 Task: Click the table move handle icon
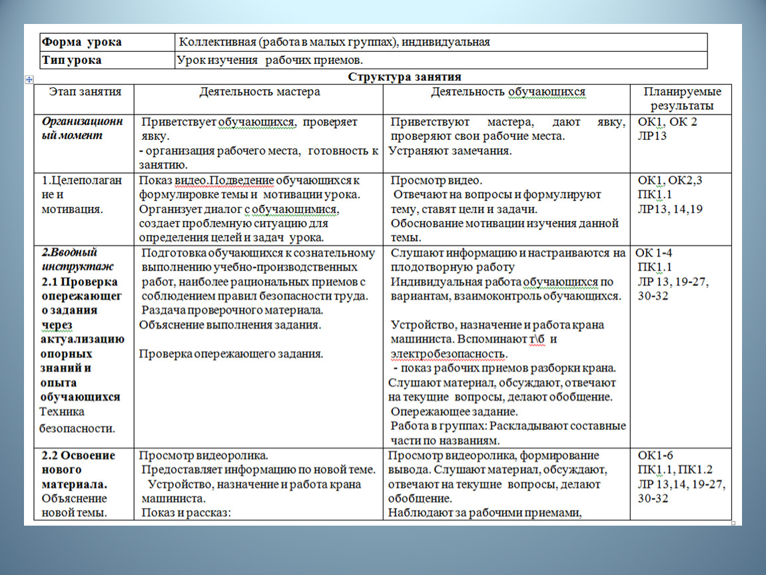tap(29, 79)
